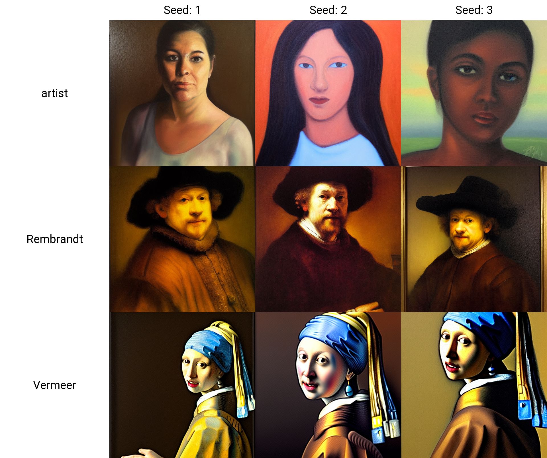
Task: Click the 'Vermeer' row label
Action: tap(54, 385)
